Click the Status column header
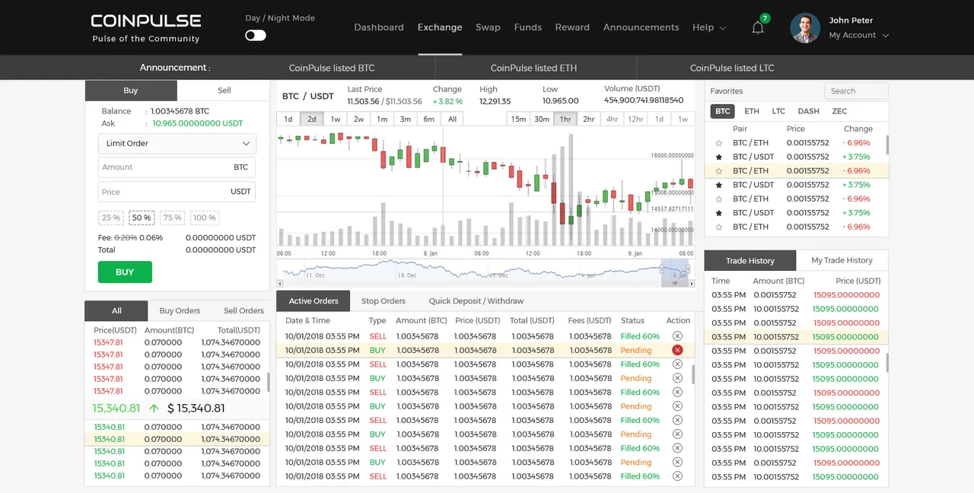 tap(632, 320)
